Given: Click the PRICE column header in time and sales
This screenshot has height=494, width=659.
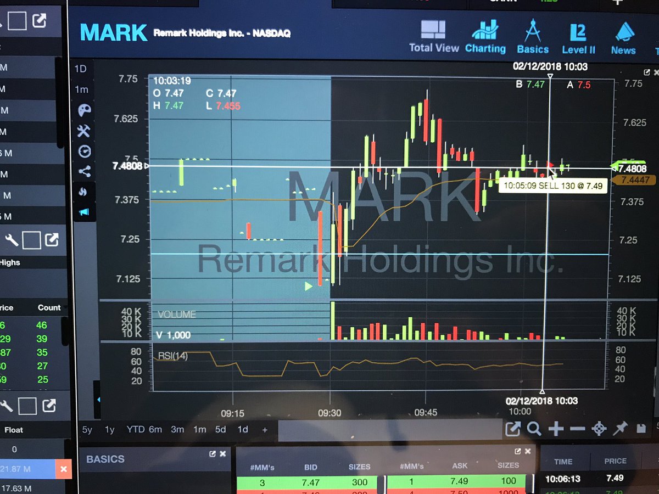Looking at the screenshot, I should click(x=615, y=461).
